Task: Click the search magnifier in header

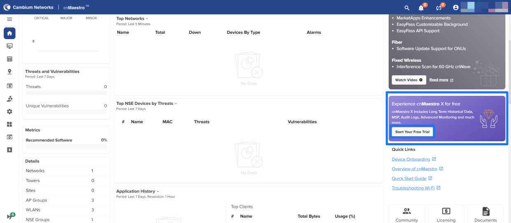Action: coord(407,8)
